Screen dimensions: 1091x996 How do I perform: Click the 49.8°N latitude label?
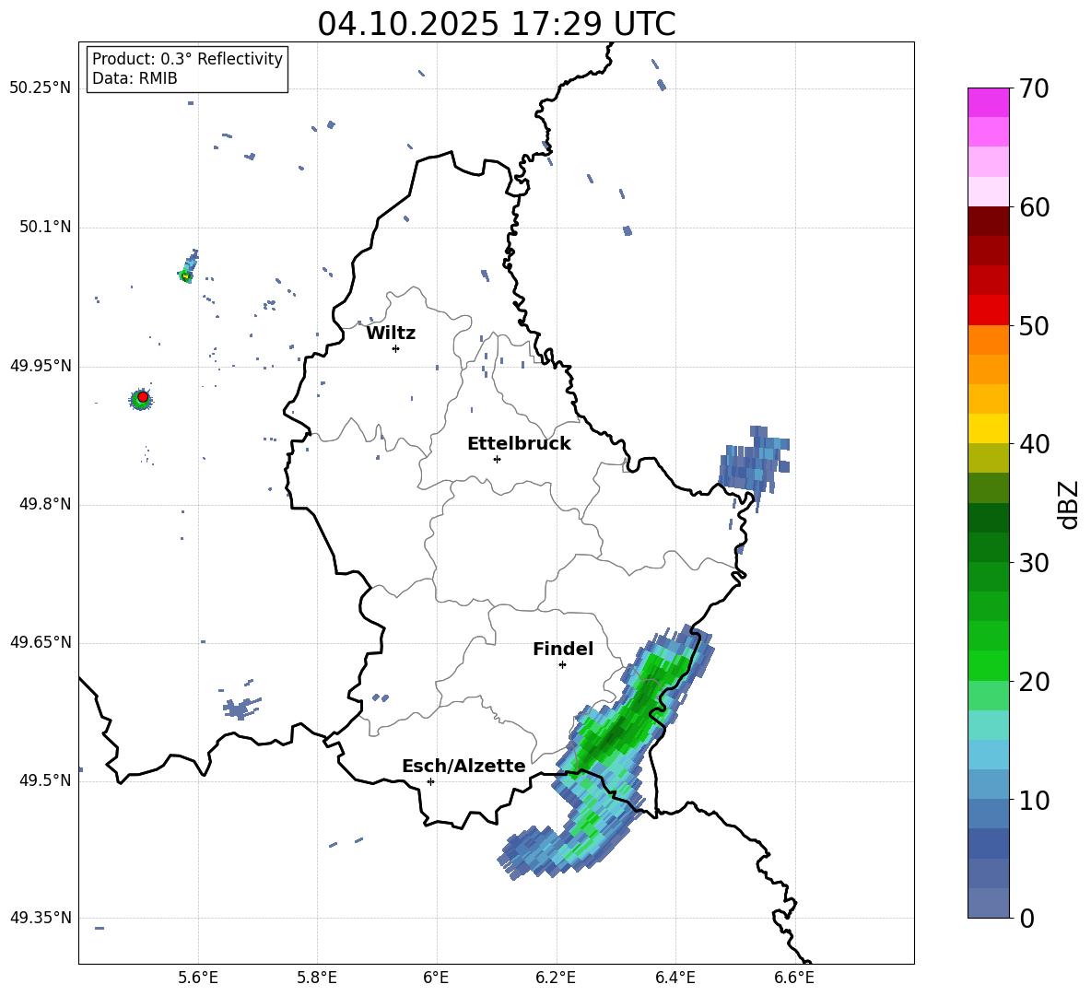point(44,504)
